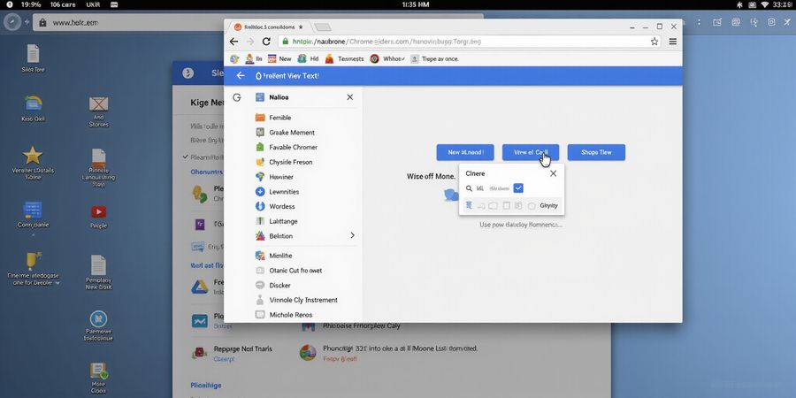Image resolution: width=796 pixels, height=398 pixels.
Task: Toggle the blue checkbox in Clnere popup
Action: pos(518,188)
